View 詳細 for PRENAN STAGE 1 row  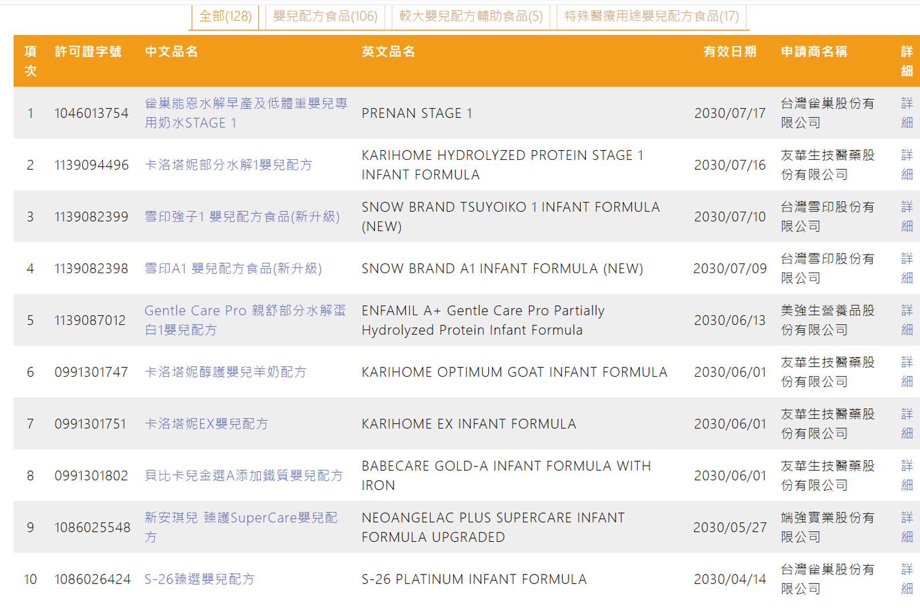tap(907, 113)
